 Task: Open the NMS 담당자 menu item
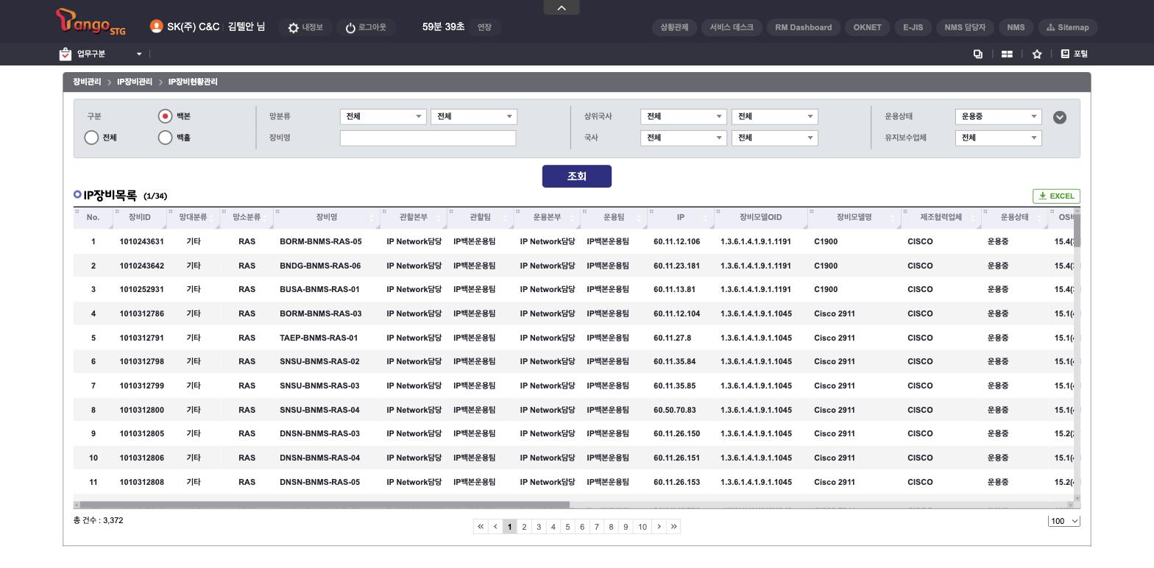coord(964,27)
